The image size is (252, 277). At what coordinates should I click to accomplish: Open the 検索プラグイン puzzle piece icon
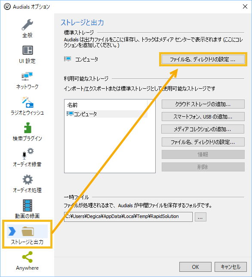click(x=28, y=128)
